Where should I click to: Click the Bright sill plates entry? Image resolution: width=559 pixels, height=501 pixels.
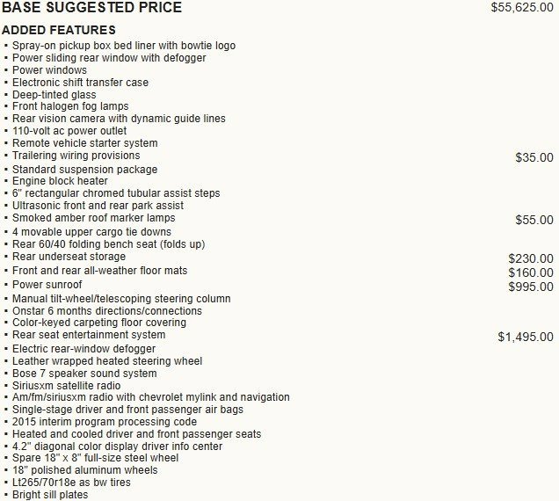tap(50, 495)
